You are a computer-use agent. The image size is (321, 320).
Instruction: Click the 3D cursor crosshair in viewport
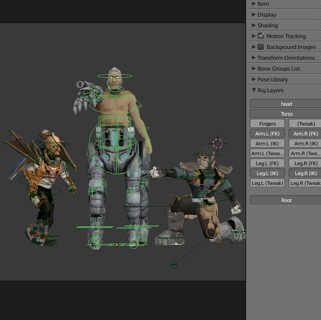pos(217,144)
